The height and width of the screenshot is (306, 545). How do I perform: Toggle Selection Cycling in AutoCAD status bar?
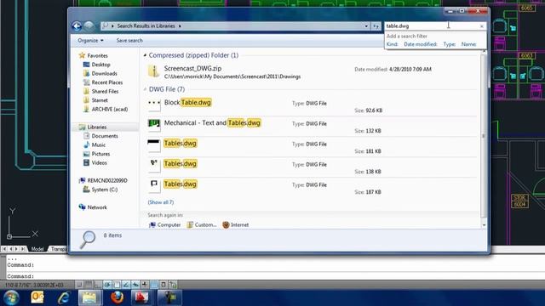pyautogui.click(x=173, y=285)
